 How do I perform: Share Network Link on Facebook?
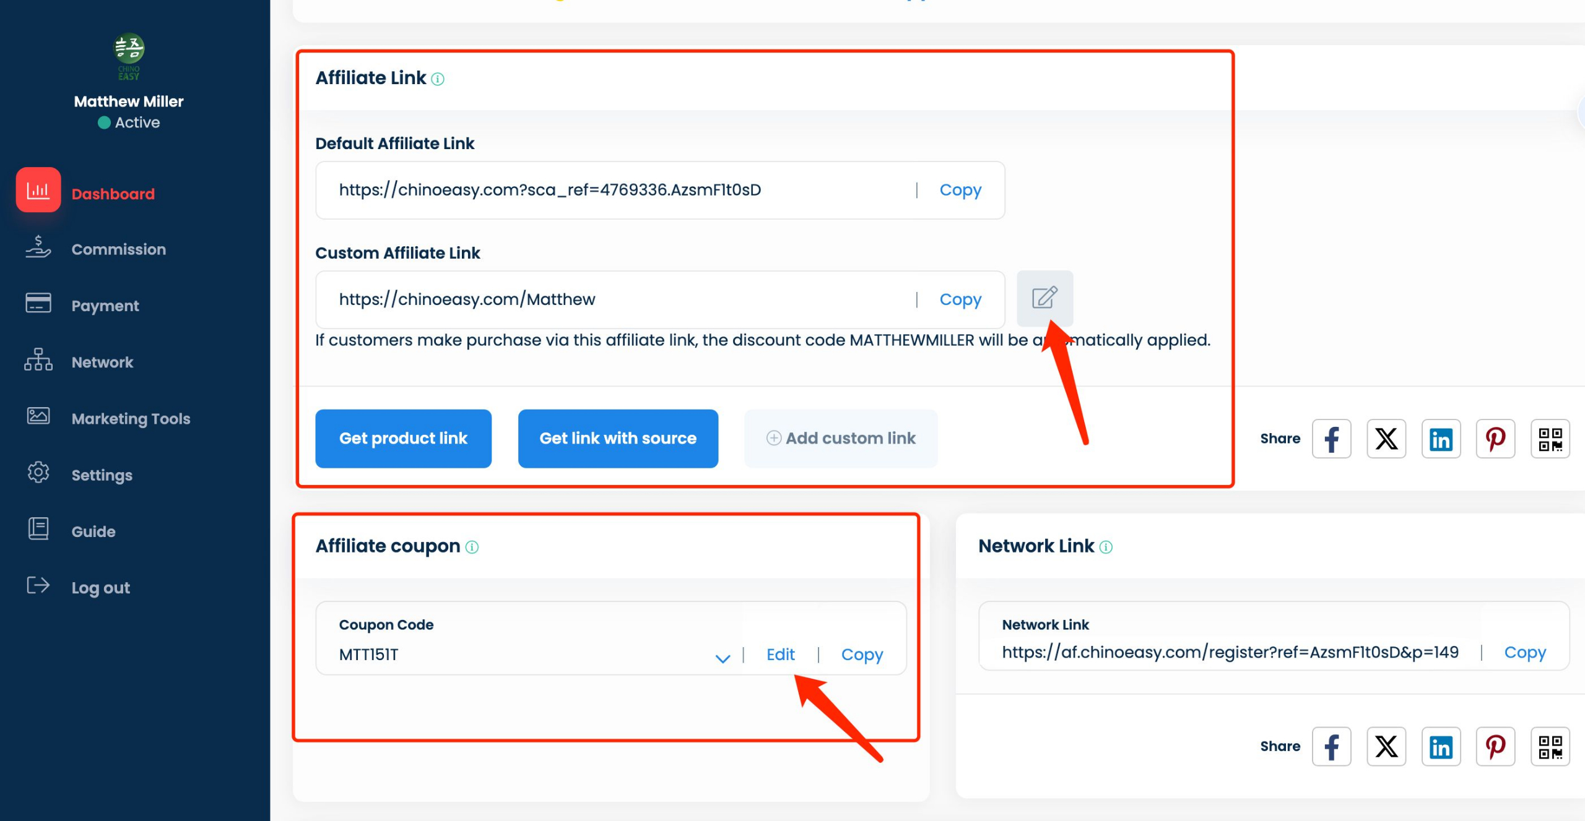pos(1331,746)
